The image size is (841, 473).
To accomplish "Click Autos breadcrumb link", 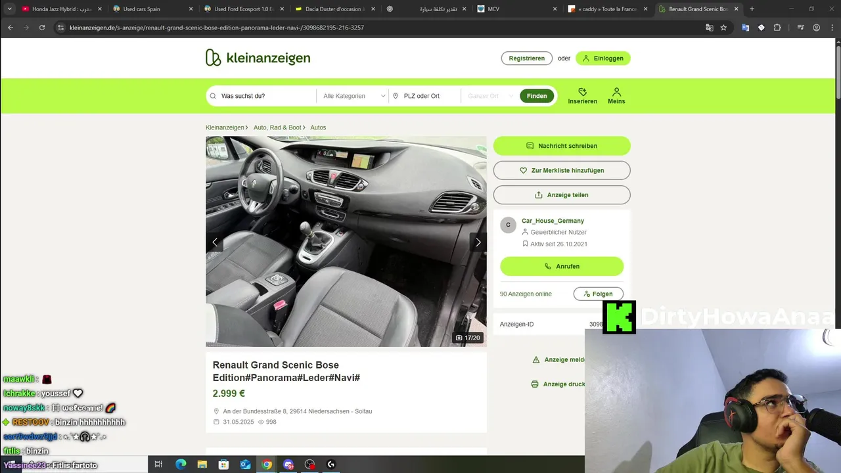I will [318, 127].
